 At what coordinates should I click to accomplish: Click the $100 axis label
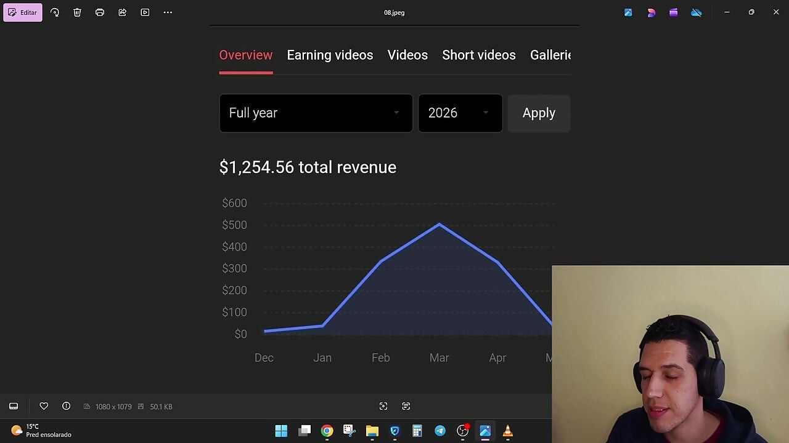pyautogui.click(x=234, y=312)
